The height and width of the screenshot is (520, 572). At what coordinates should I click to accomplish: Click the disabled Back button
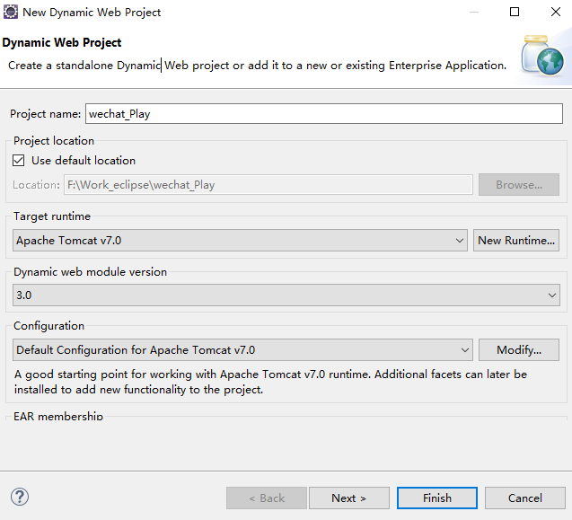point(267,498)
